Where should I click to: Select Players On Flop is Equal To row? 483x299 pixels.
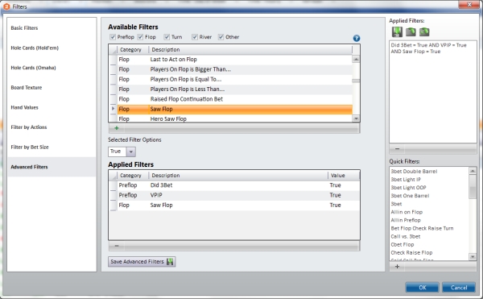click(x=235, y=79)
